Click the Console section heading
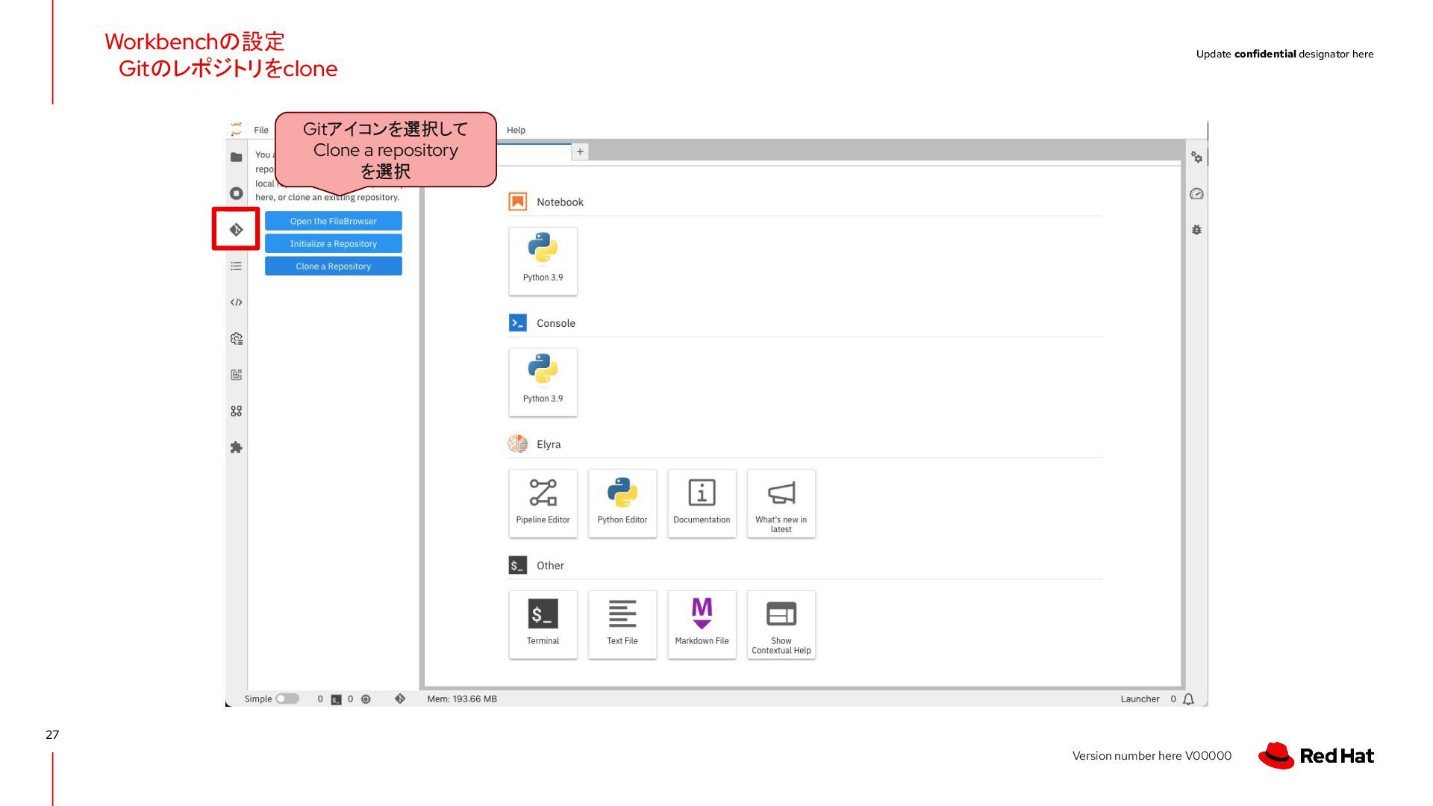Viewport: 1433px width, 806px height. [x=556, y=323]
